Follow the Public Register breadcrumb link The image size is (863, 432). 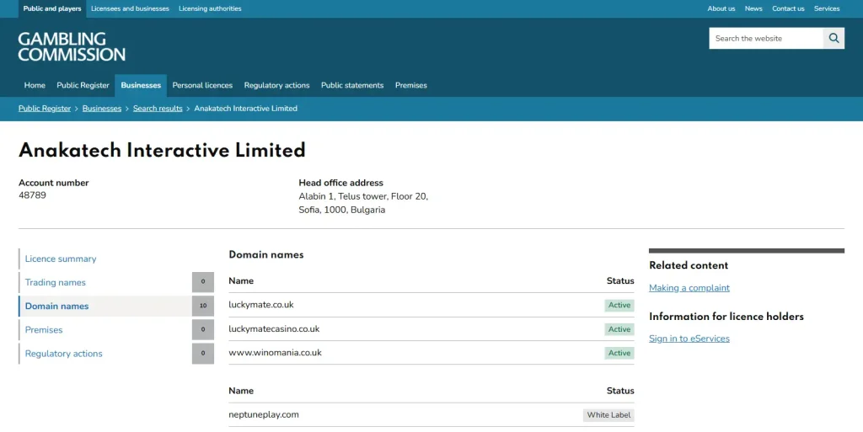click(45, 109)
